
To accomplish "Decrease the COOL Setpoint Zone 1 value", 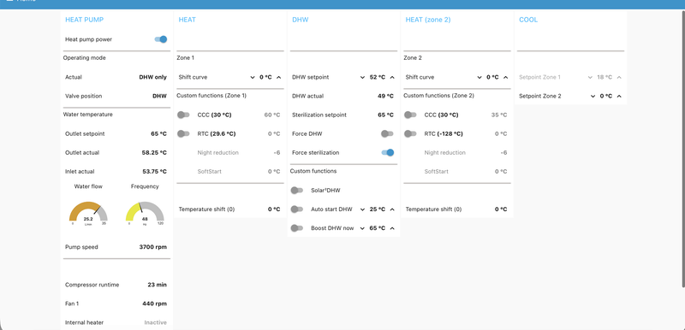I will point(590,77).
